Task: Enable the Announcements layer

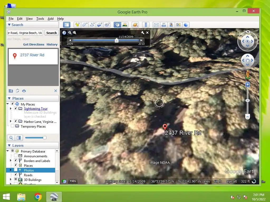Action: click(16, 155)
